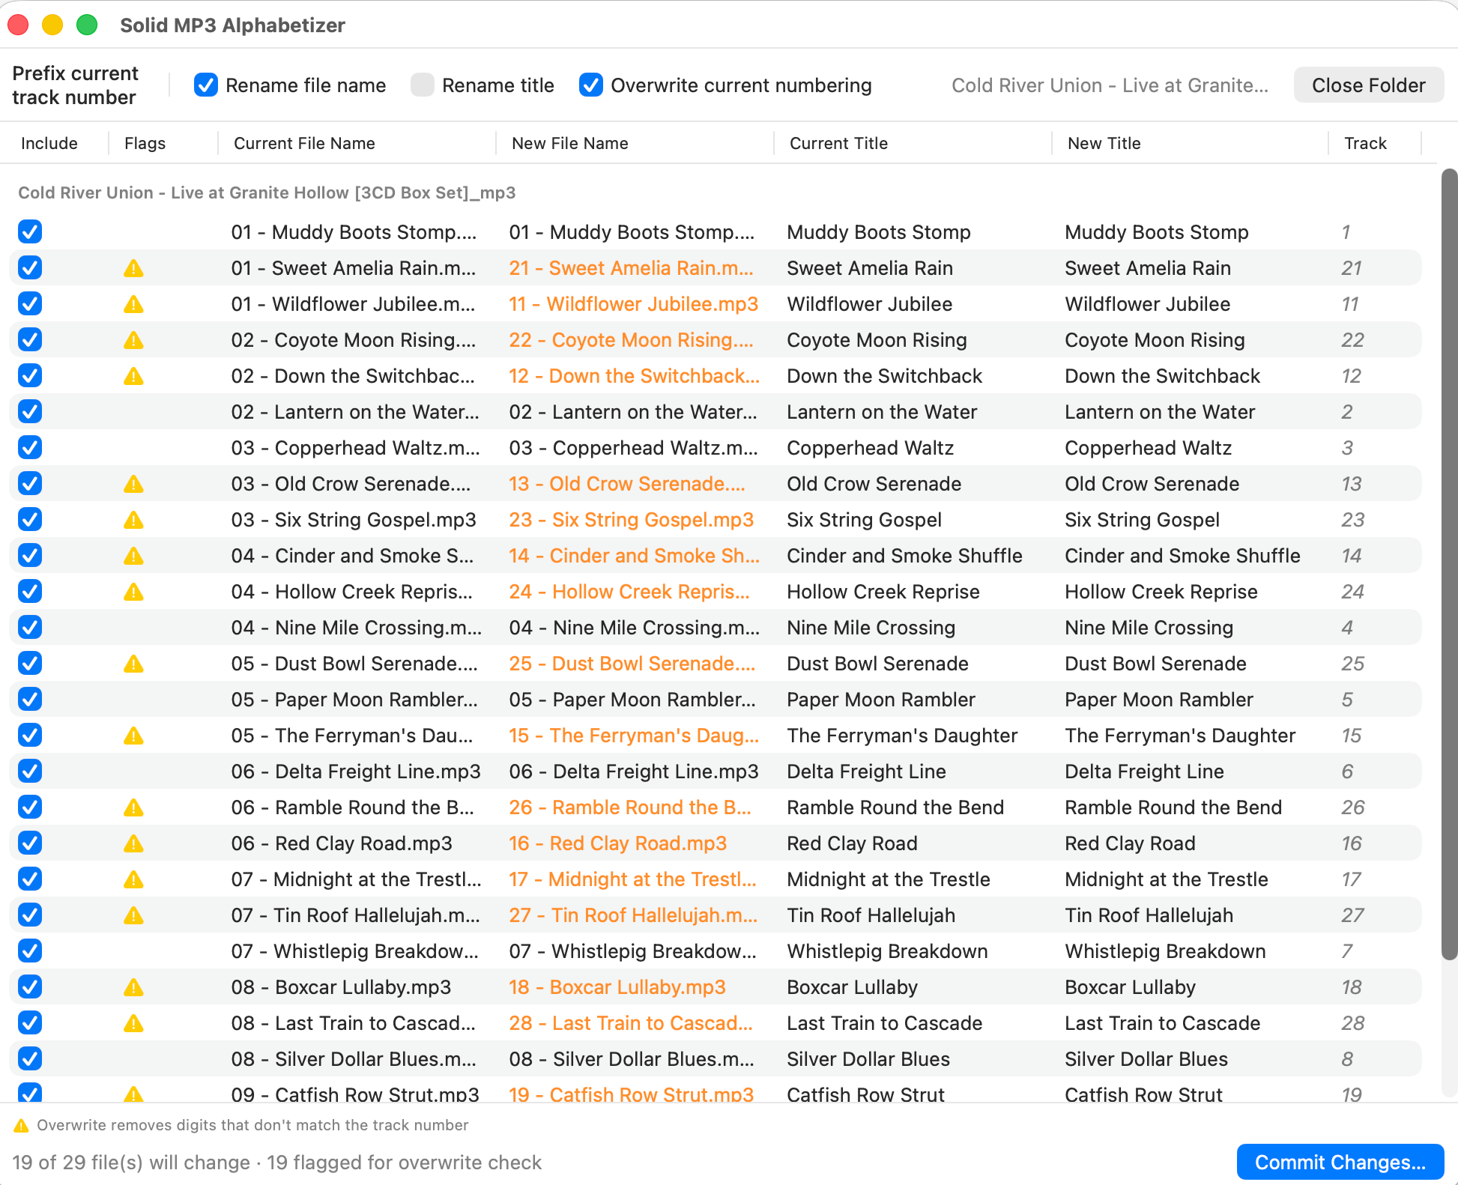Click the Close Folder button

(1369, 85)
